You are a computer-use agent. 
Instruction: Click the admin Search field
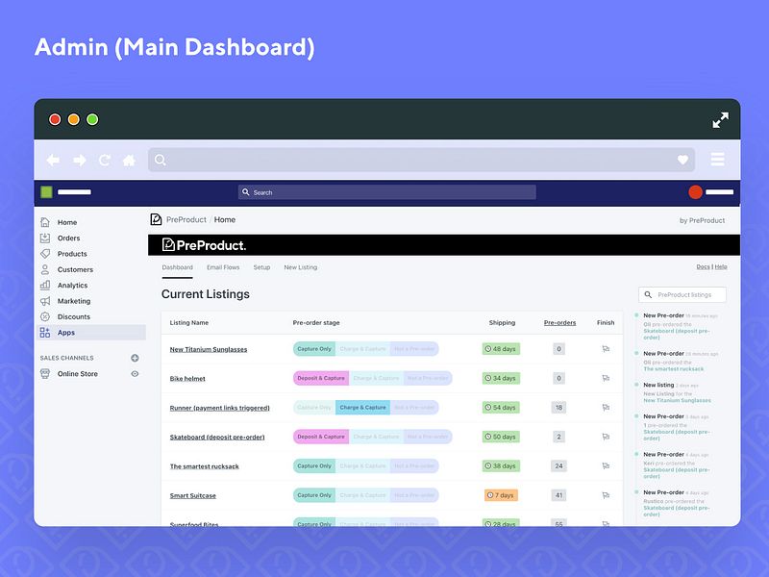[387, 192]
